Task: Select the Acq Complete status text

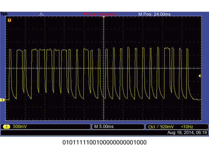Action: pos(102,14)
